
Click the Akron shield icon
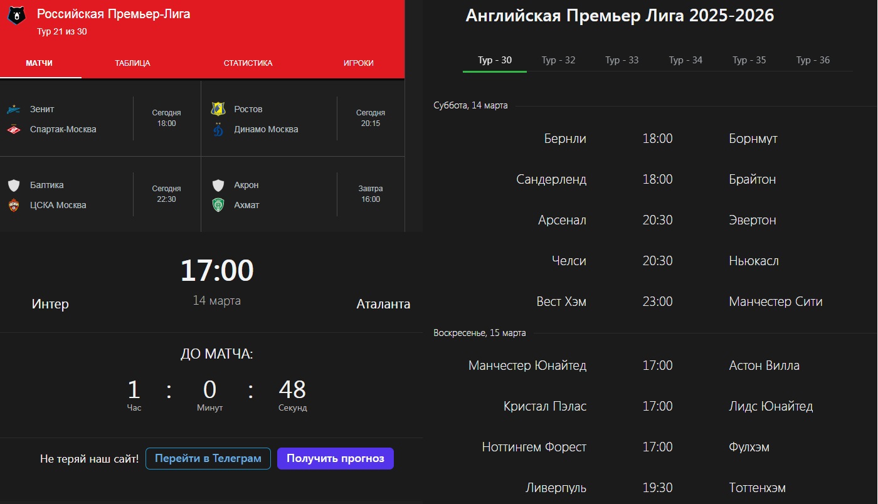pos(218,186)
